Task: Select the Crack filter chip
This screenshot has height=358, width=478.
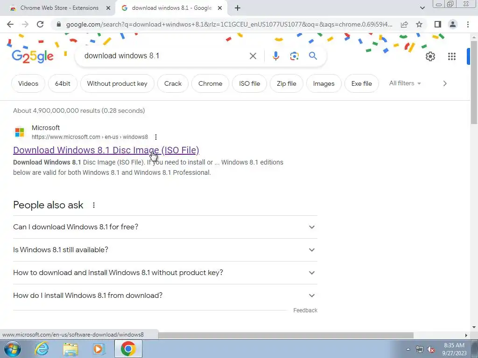Action: [173, 83]
